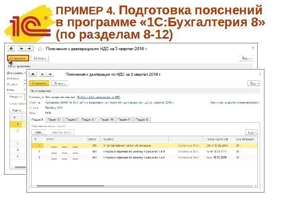Open Пояснения на другие строки требования link
This screenshot has width=286, height=215.
pyautogui.click(x=235, y=103)
